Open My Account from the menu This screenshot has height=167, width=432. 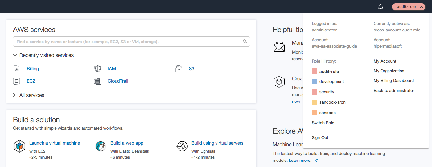pyautogui.click(x=385, y=61)
